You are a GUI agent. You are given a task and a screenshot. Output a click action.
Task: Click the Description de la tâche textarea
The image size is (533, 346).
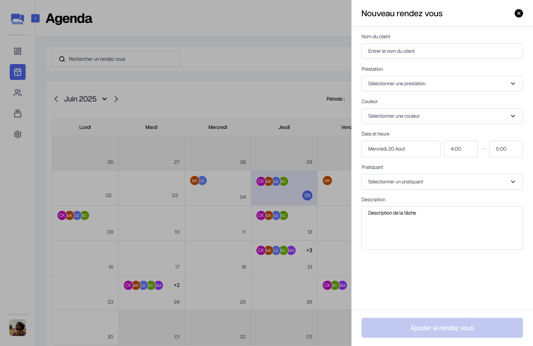[x=442, y=228]
